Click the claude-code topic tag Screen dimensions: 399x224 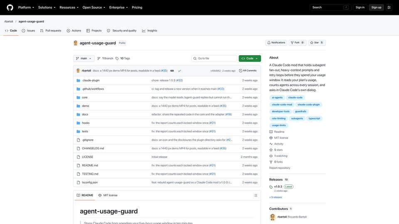(x=295, y=97)
